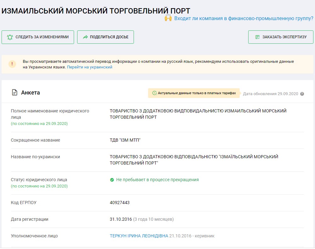Screen dimensions: 315x249
Task: Click Статус юридического лица label
Action: [39, 180]
